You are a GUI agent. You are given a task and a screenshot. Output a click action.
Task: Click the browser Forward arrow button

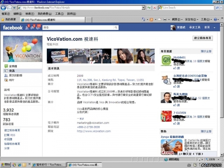(x=9, y=8)
